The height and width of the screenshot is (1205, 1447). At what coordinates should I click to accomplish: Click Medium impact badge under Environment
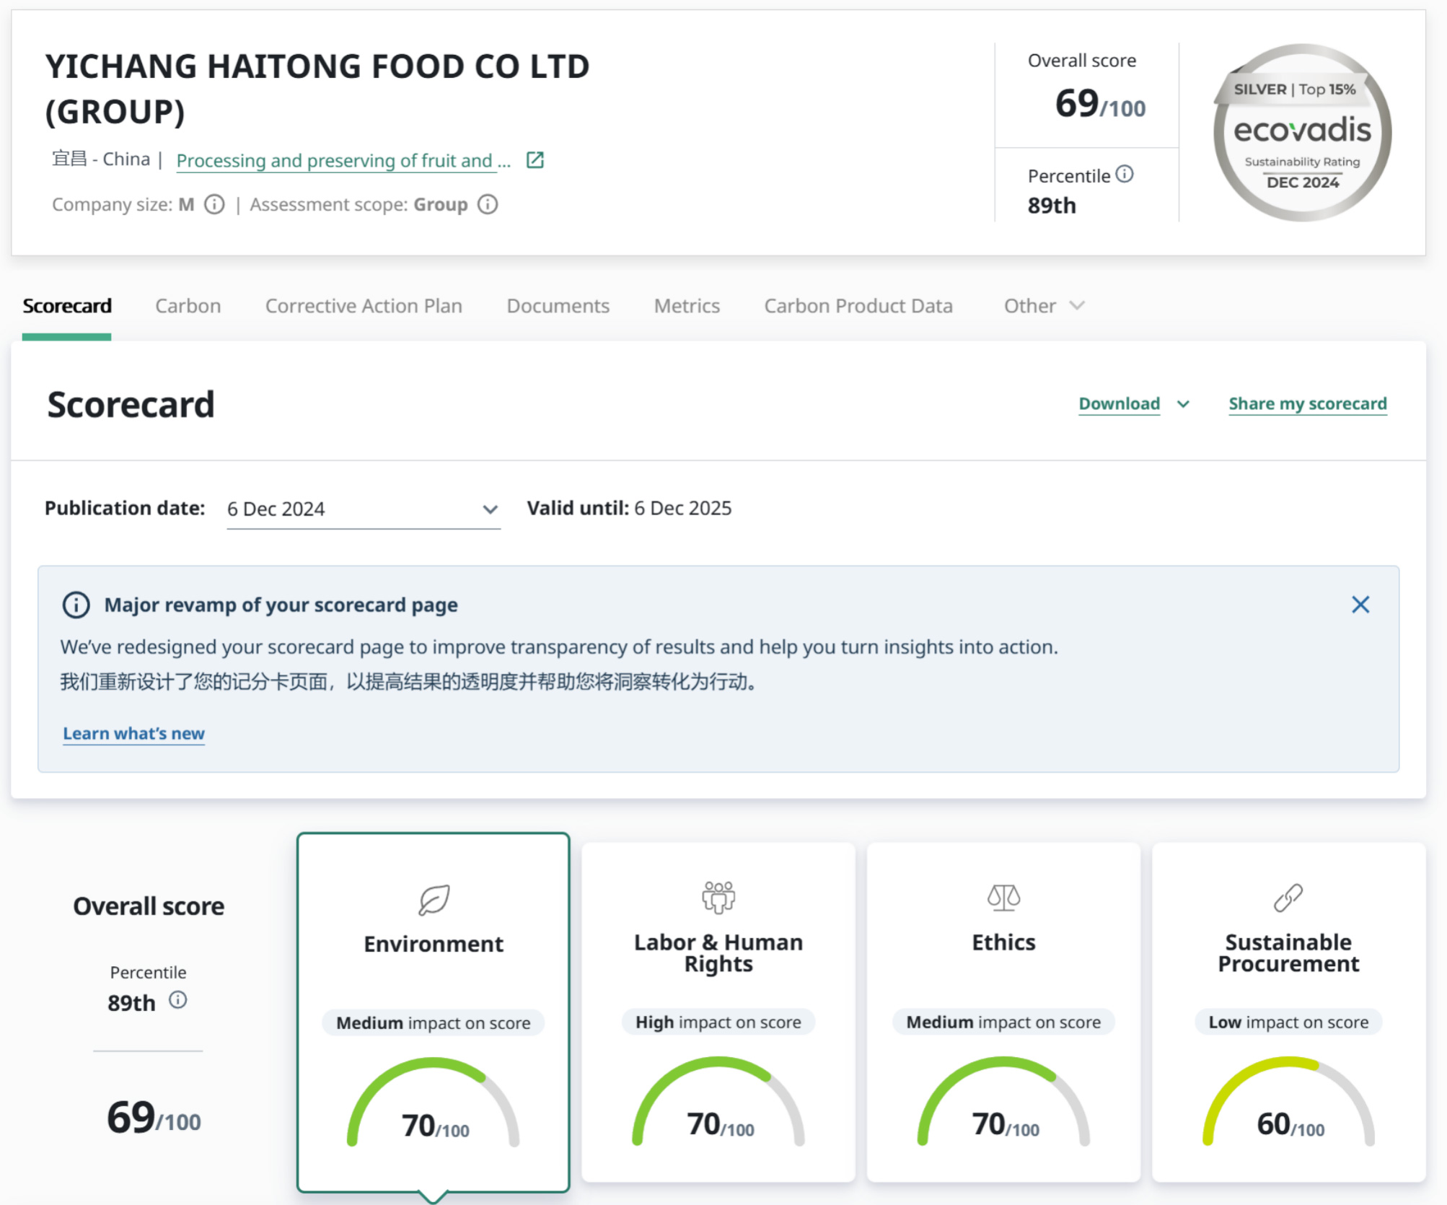(434, 1023)
